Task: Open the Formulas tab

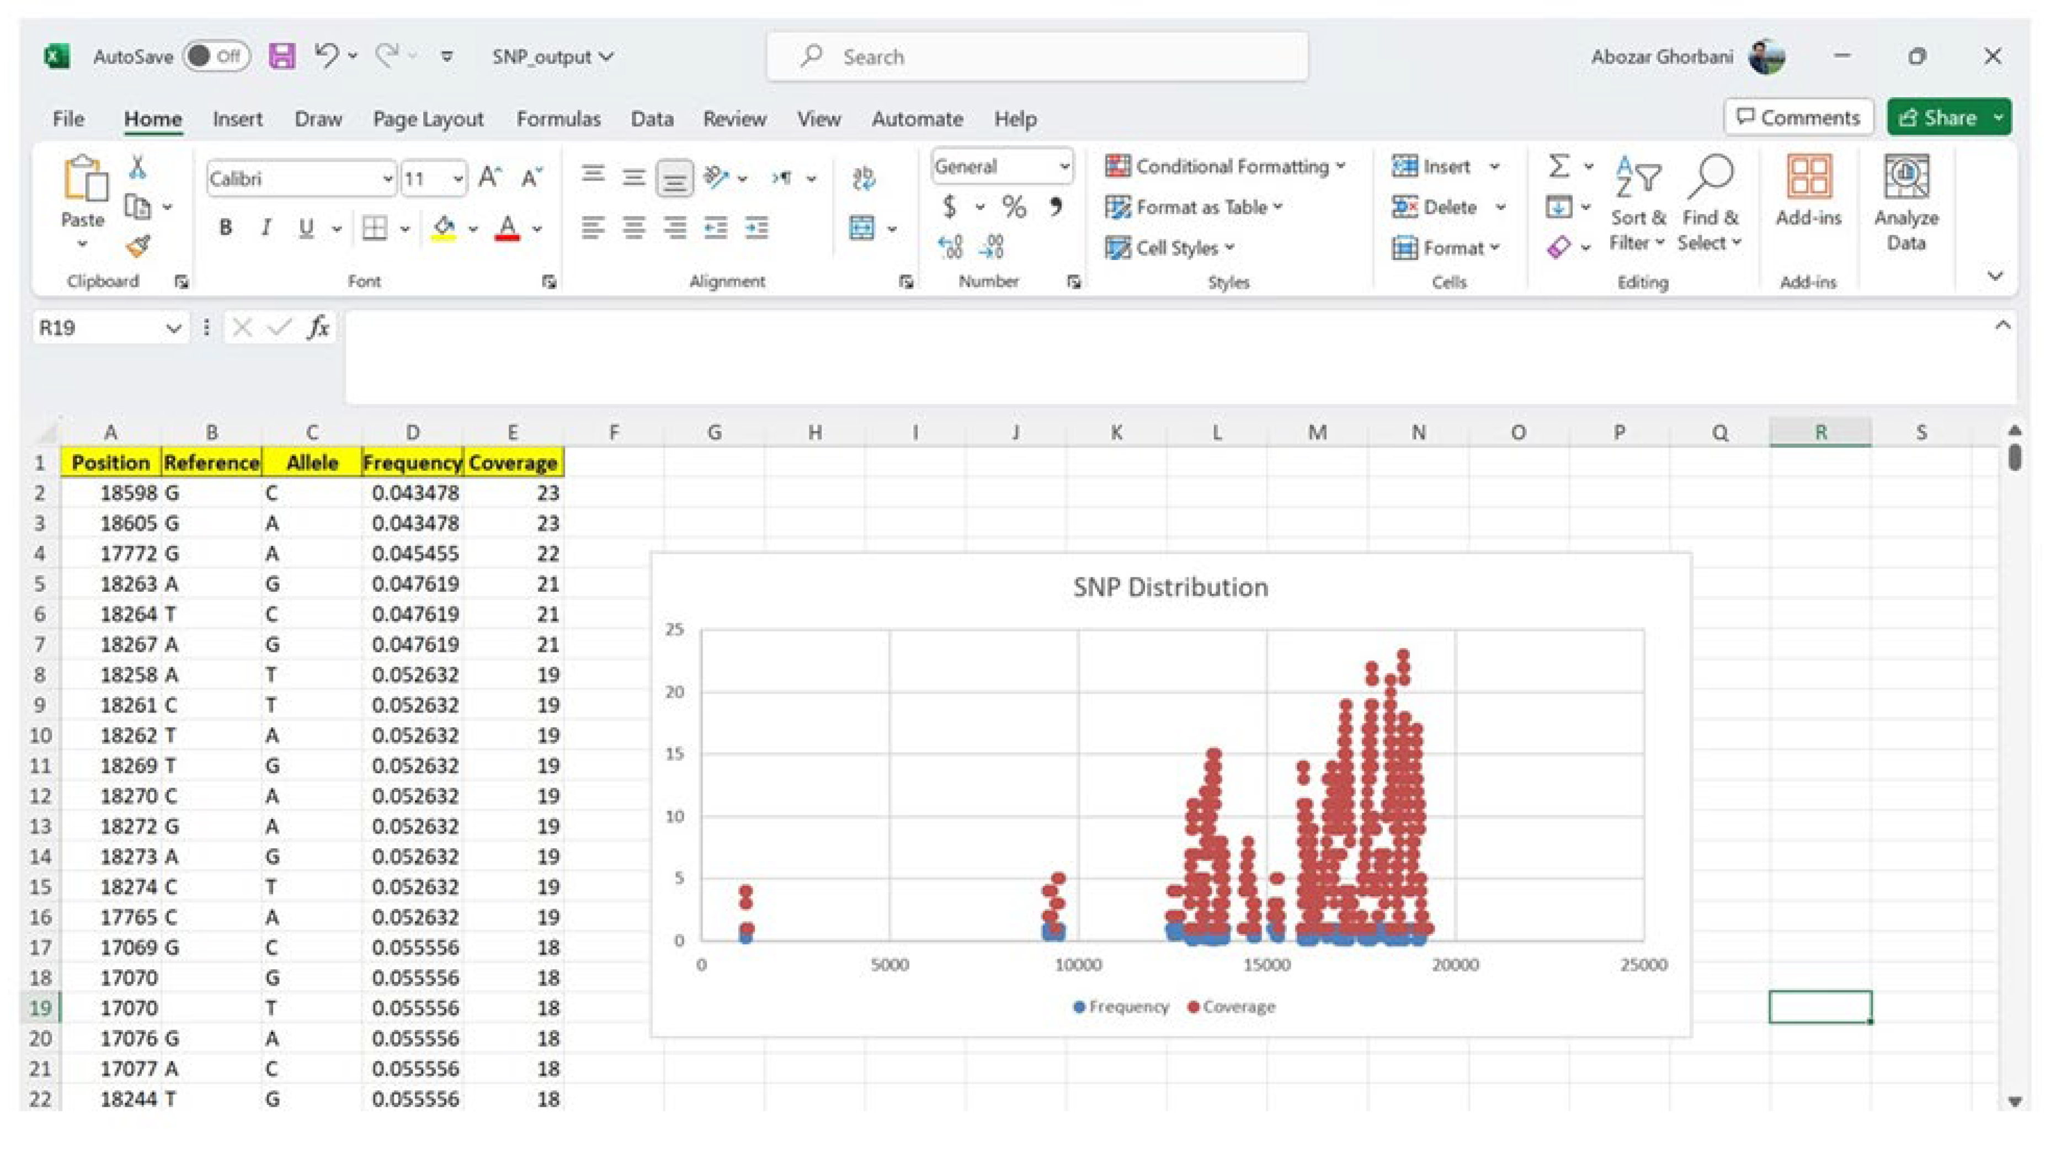Action: (x=558, y=119)
